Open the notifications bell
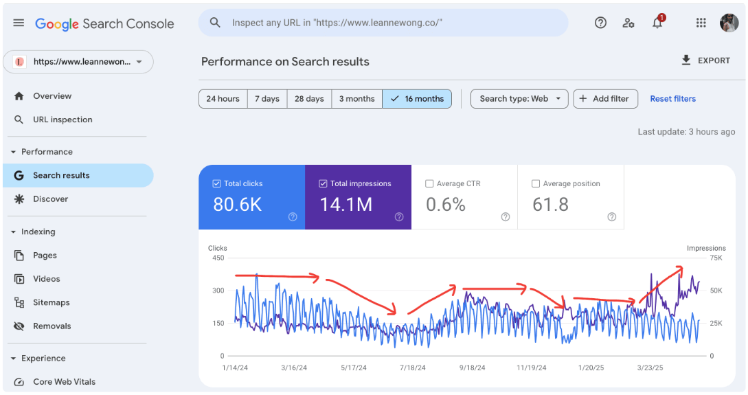The image size is (748, 395). [x=658, y=22]
